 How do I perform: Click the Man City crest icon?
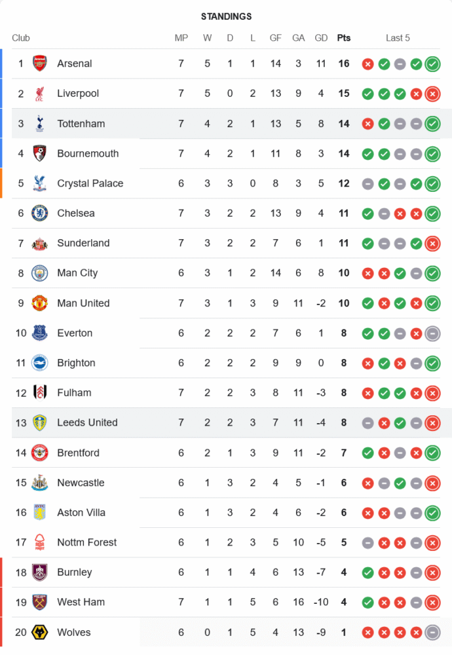(40, 273)
